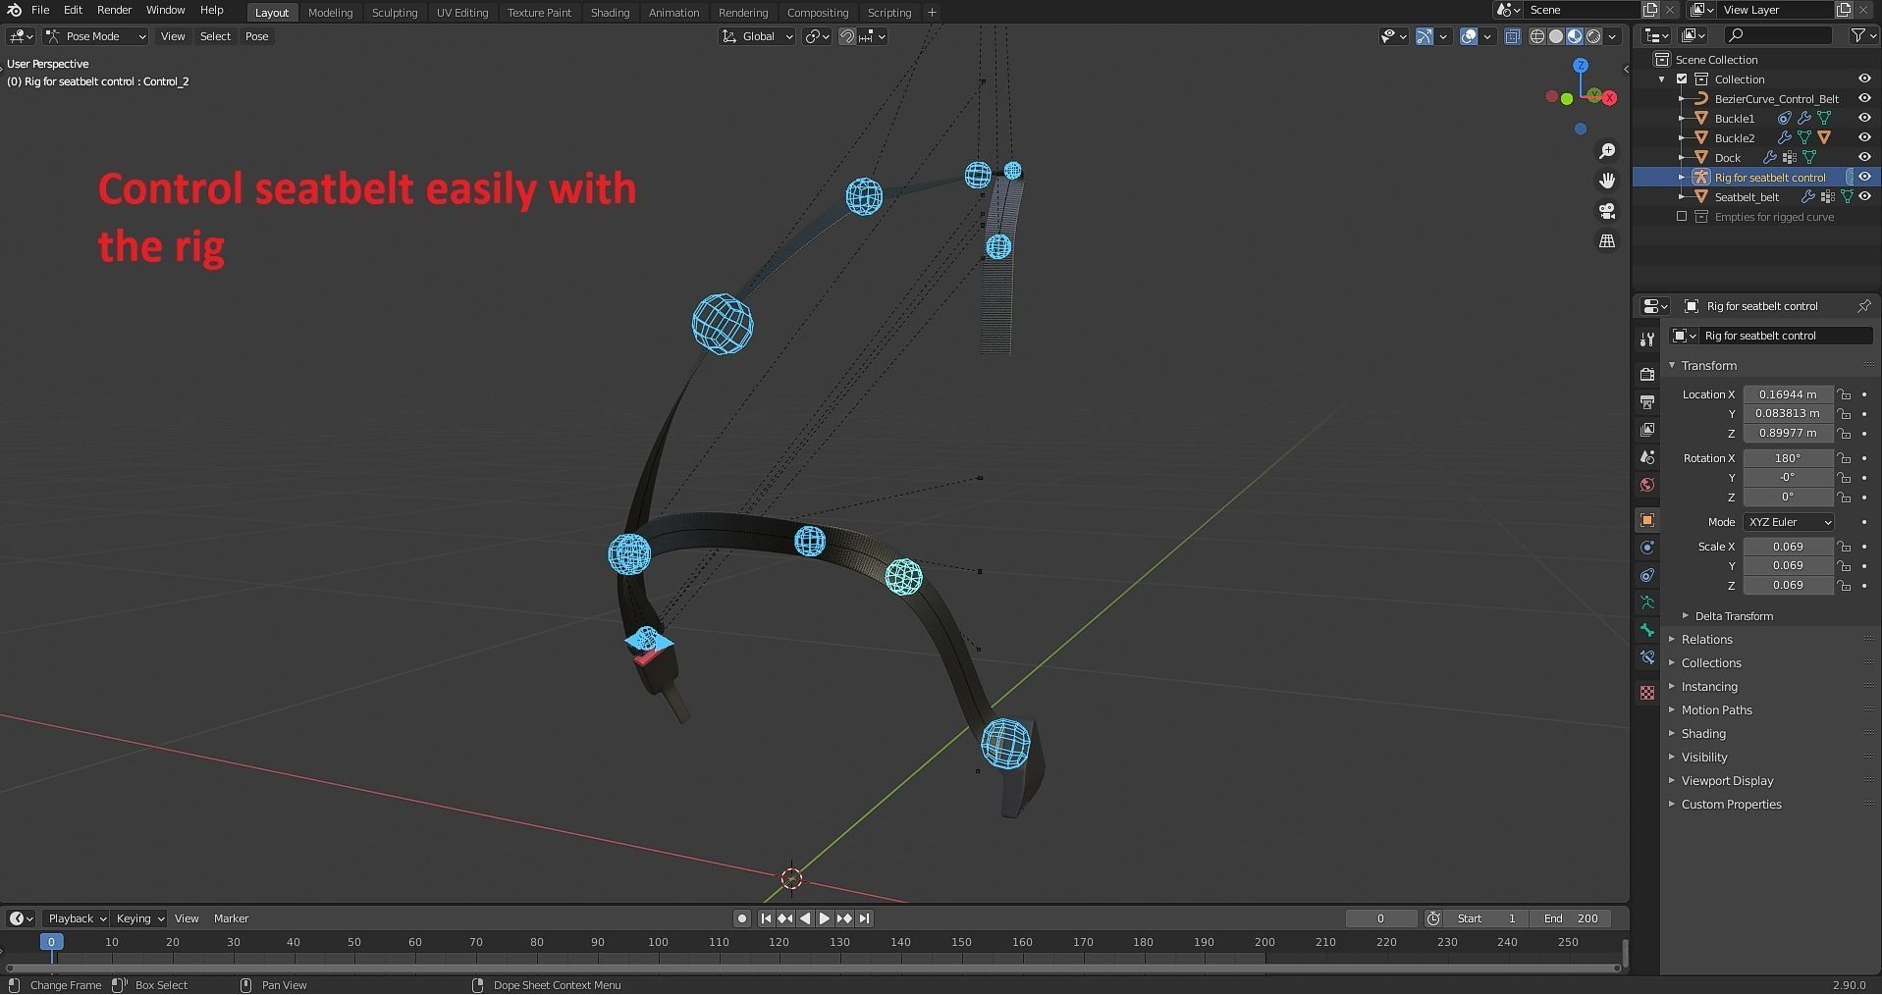
Task: Expand the Delta Transform panel
Action: click(1734, 616)
